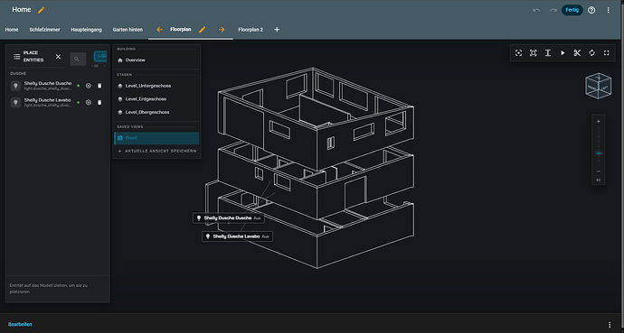Viewport: 624px width, 333px height.
Task: Click the Shelly Dusche Dusche label on model
Action: pyautogui.click(x=228, y=217)
